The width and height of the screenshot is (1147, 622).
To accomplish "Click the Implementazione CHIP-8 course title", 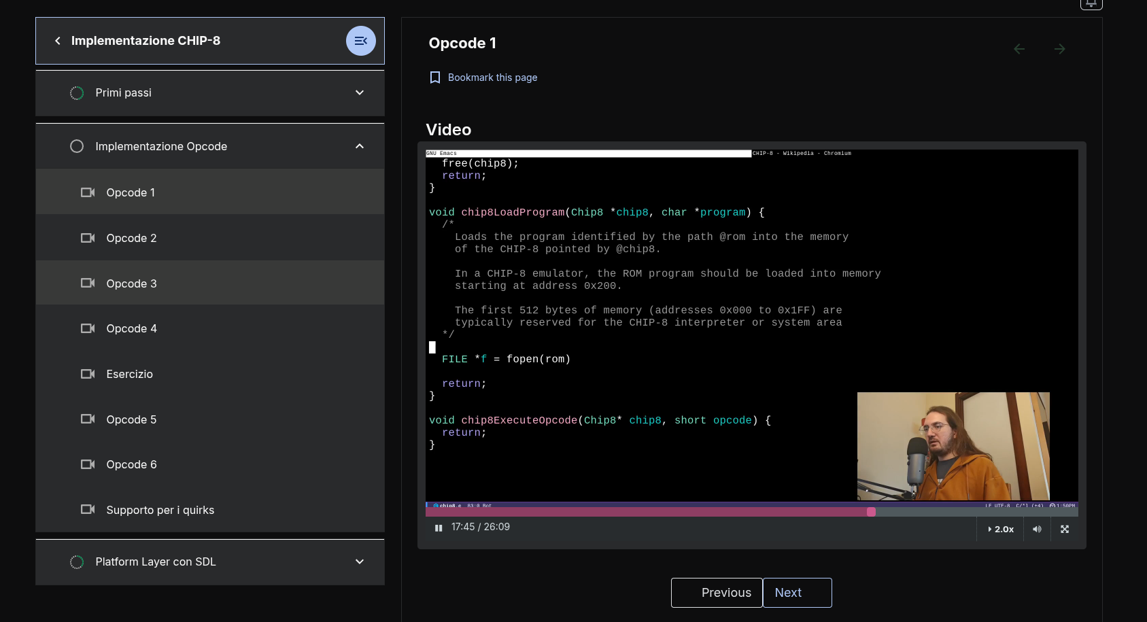I will coord(145,41).
